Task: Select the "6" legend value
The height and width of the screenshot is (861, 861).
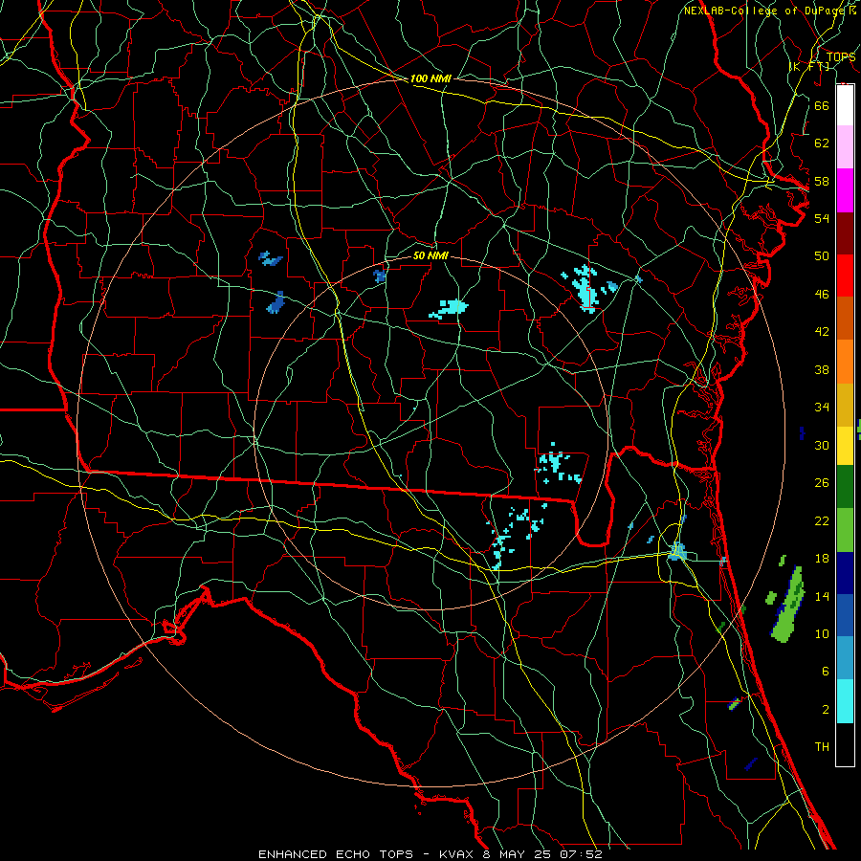Action: [x=825, y=672]
